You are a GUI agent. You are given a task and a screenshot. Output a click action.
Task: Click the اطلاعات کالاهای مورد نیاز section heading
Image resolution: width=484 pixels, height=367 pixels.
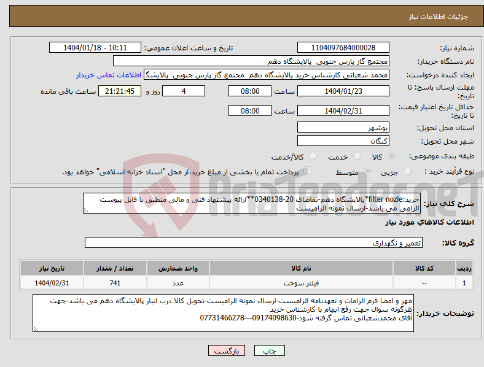[x=429, y=222]
